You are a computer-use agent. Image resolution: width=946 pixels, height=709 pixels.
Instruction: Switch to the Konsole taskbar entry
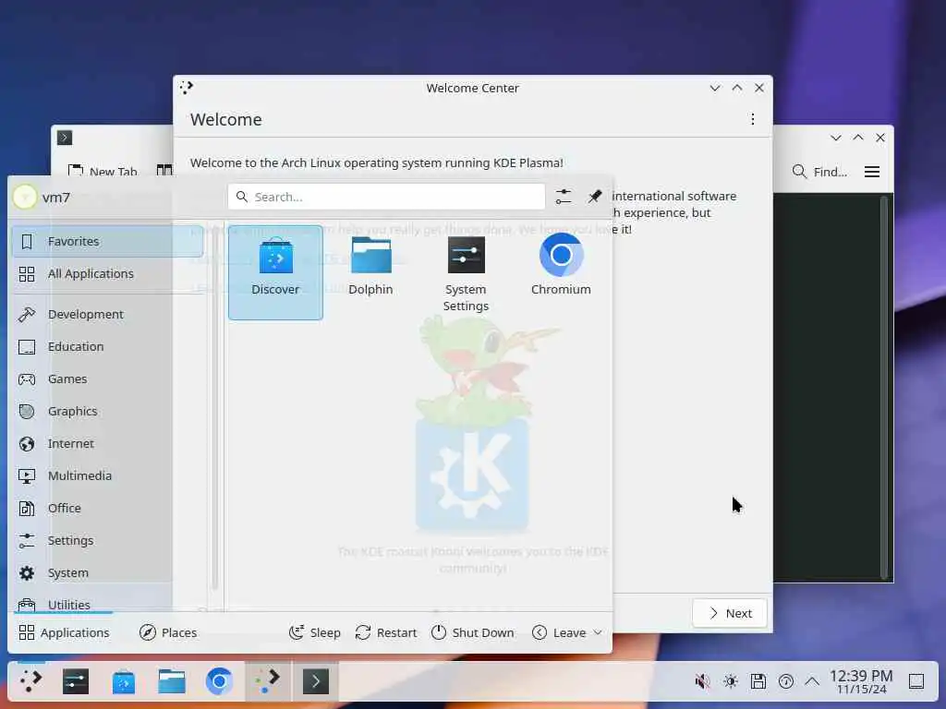316,681
